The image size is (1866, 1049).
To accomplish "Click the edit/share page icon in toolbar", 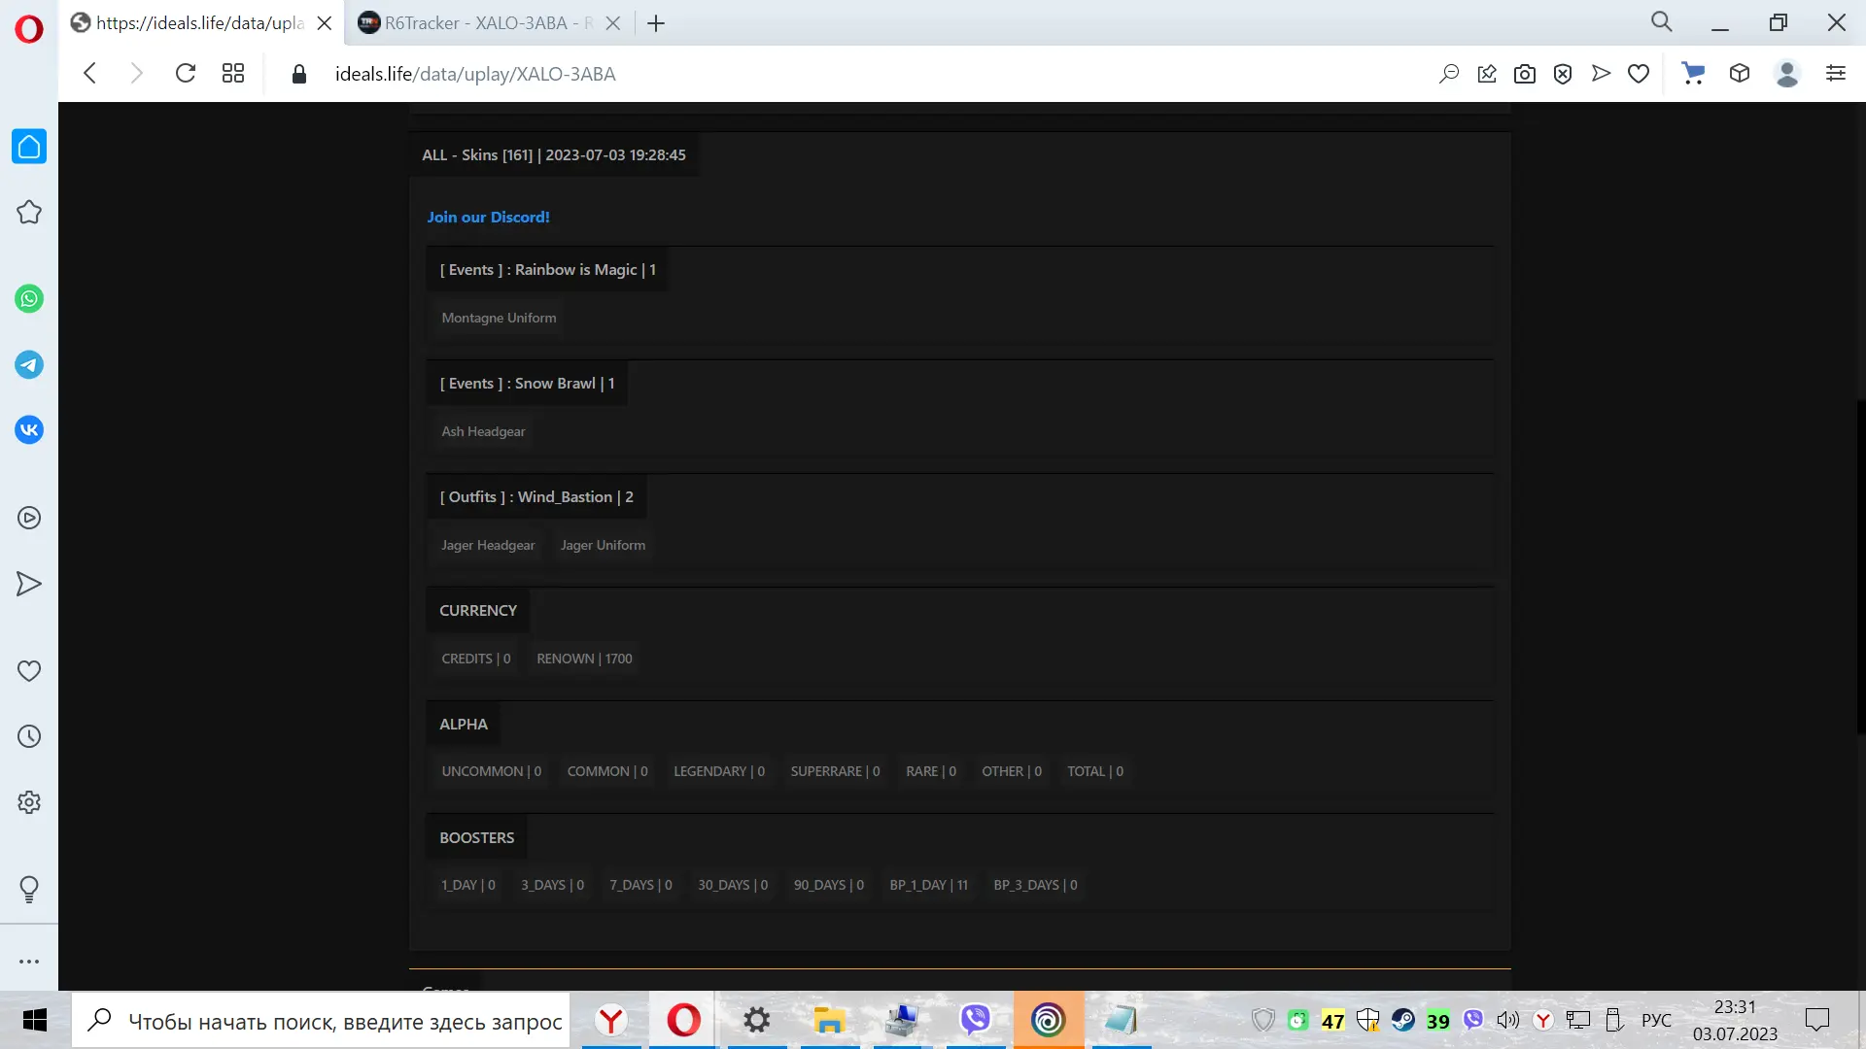I will click(1487, 74).
